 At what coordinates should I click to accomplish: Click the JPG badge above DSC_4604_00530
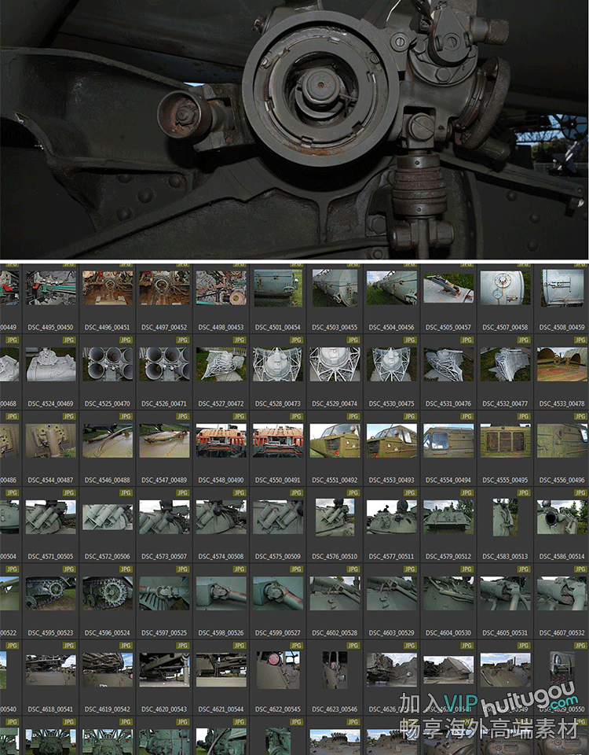pyautogui.click(x=466, y=569)
